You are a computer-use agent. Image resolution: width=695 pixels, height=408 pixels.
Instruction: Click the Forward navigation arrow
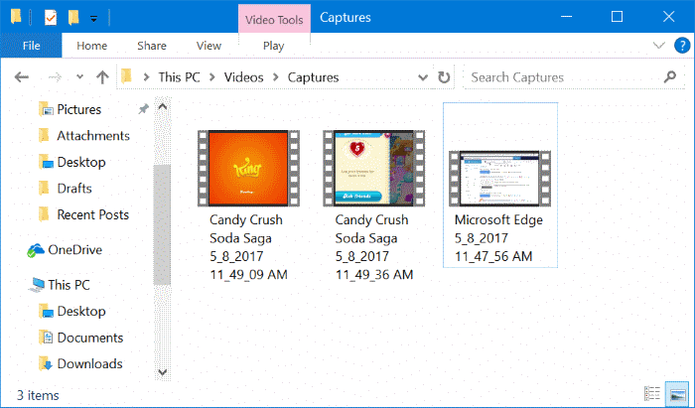[x=55, y=77]
